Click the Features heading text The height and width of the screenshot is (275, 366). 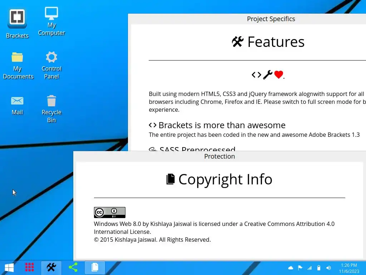click(276, 42)
